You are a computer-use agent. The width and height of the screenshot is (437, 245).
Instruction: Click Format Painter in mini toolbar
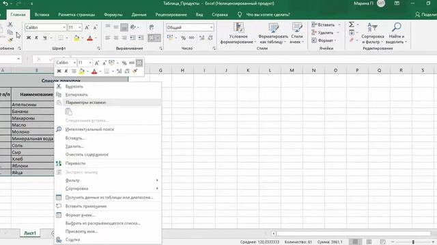click(x=135, y=71)
